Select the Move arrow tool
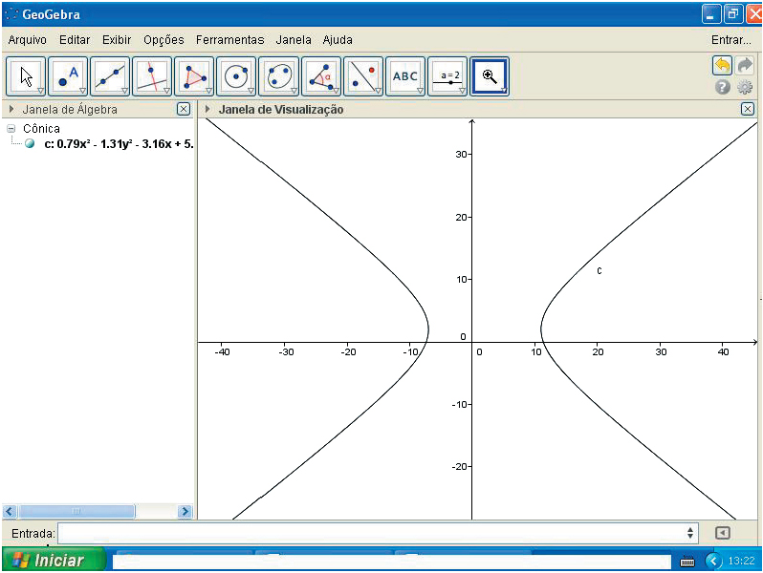The width and height of the screenshot is (763, 573). pyautogui.click(x=27, y=76)
